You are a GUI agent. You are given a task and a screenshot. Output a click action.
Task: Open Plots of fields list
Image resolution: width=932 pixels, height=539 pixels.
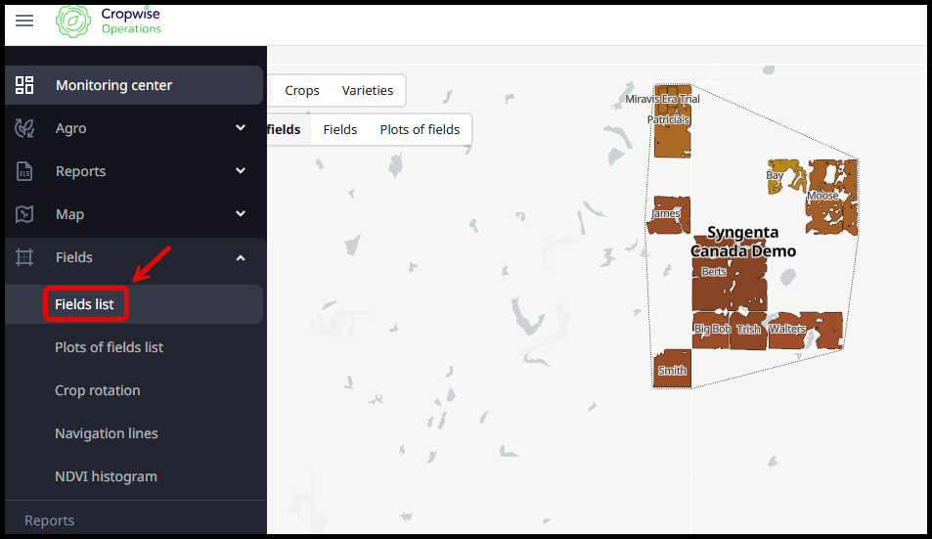point(109,347)
